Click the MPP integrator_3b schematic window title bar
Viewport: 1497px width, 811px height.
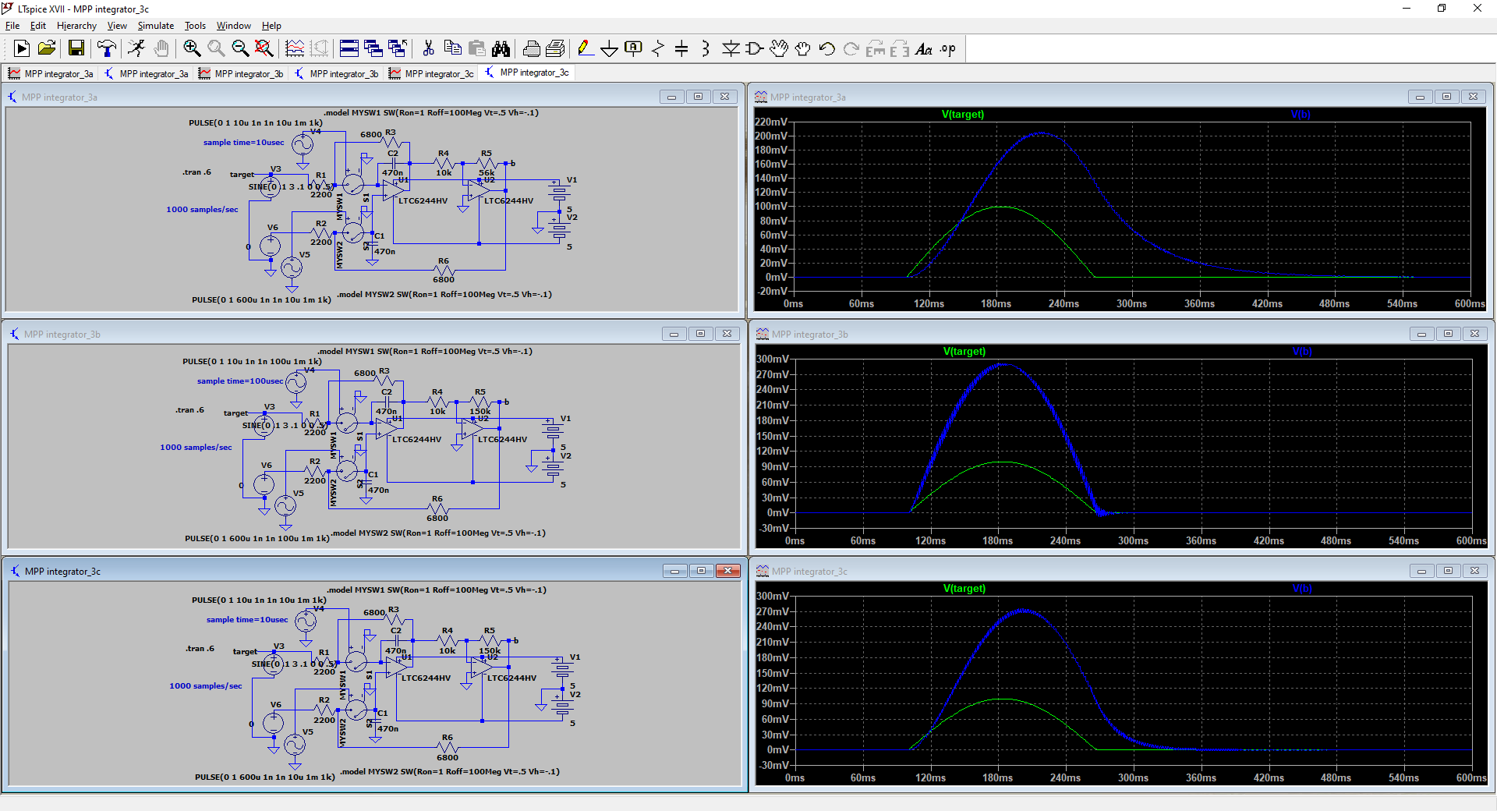tap(312, 334)
